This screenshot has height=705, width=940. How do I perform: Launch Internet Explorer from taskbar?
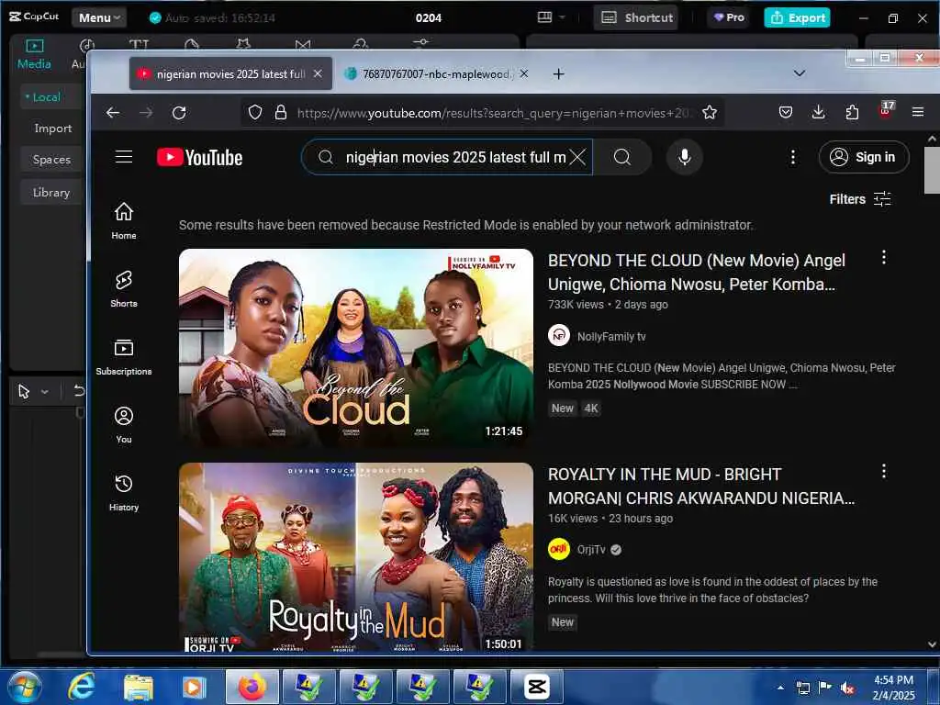[81, 687]
